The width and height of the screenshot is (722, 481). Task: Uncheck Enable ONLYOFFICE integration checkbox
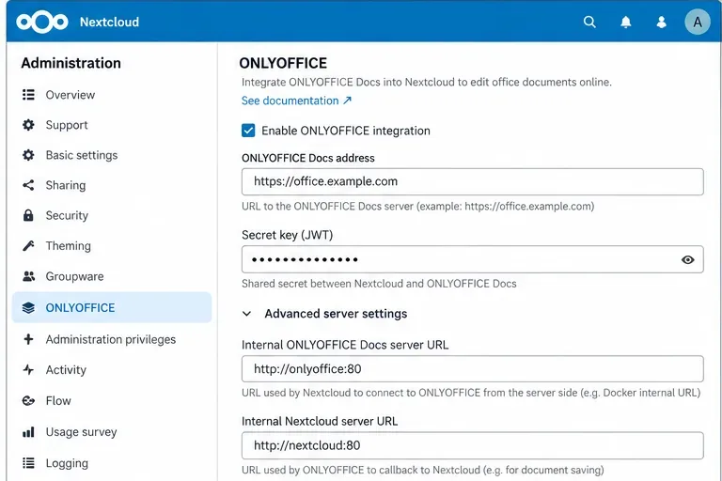[248, 131]
